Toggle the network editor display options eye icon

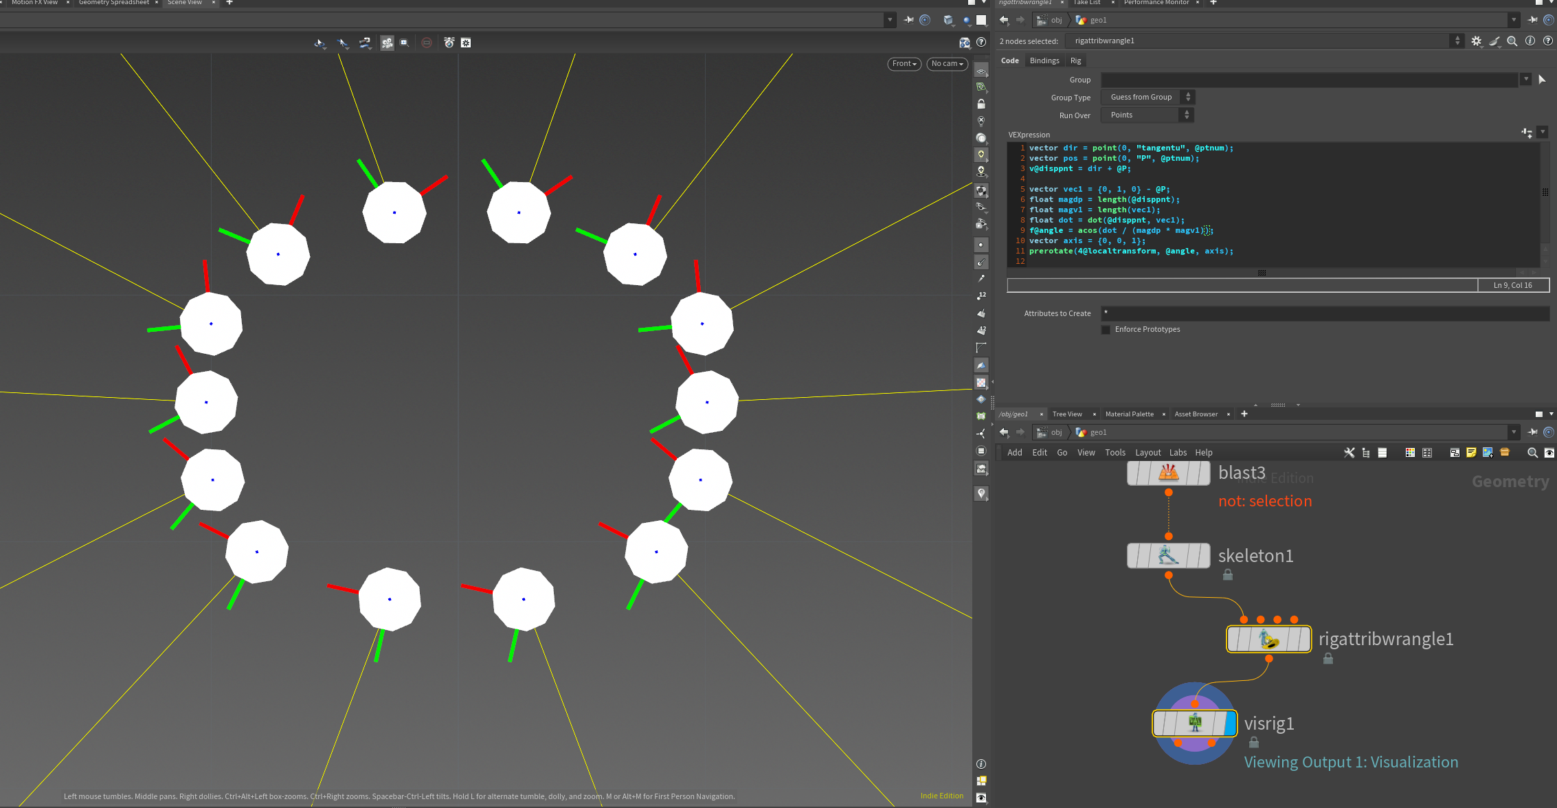tap(1549, 453)
